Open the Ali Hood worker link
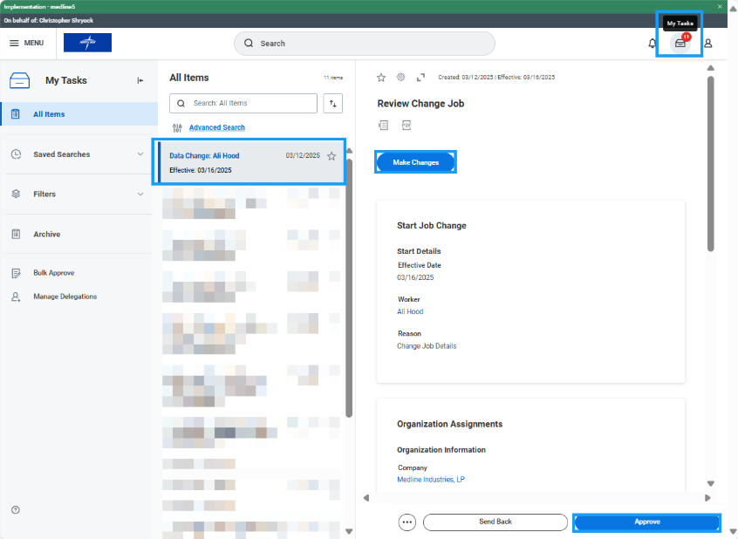The height and width of the screenshot is (539, 738). 410,311
